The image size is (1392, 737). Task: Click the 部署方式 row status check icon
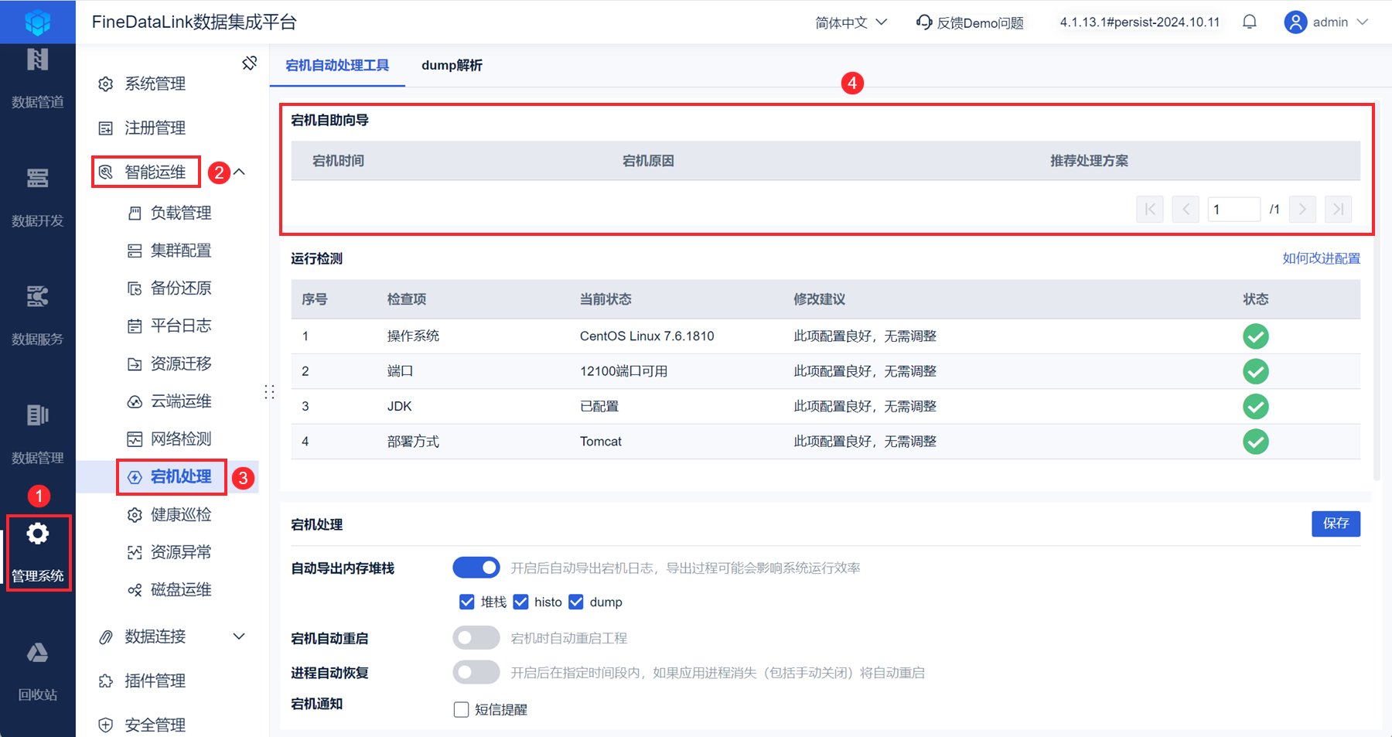(1255, 442)
